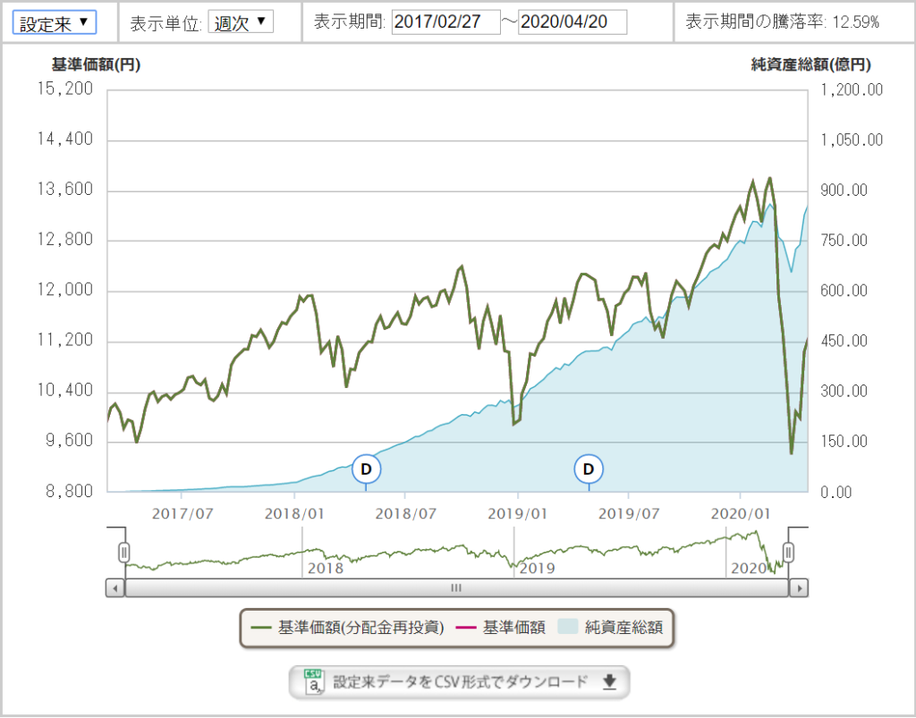
Task: Grab the left range selector handle
Action: tap(123, 552)
